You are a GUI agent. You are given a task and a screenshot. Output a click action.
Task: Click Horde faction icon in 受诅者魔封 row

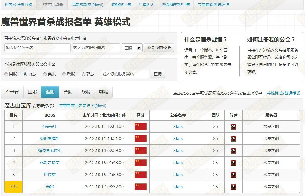point(233,139)
